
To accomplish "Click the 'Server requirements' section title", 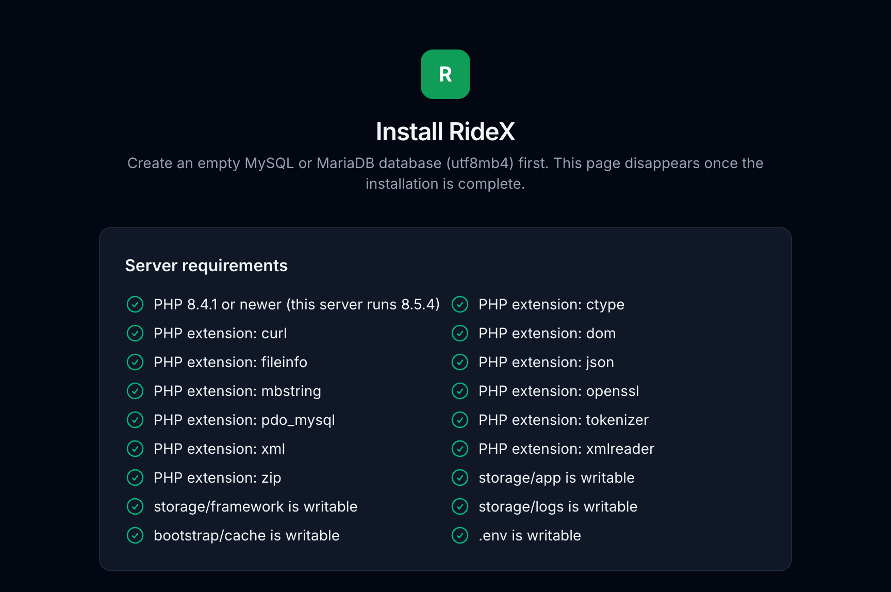I will click(206, 266).
